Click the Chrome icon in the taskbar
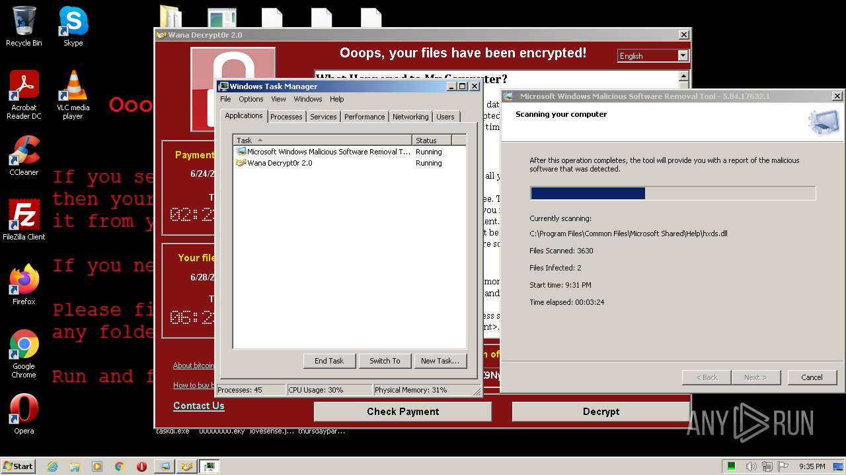Image resolution: width=846 pixels, height=475 pixels. pos(120,466)
